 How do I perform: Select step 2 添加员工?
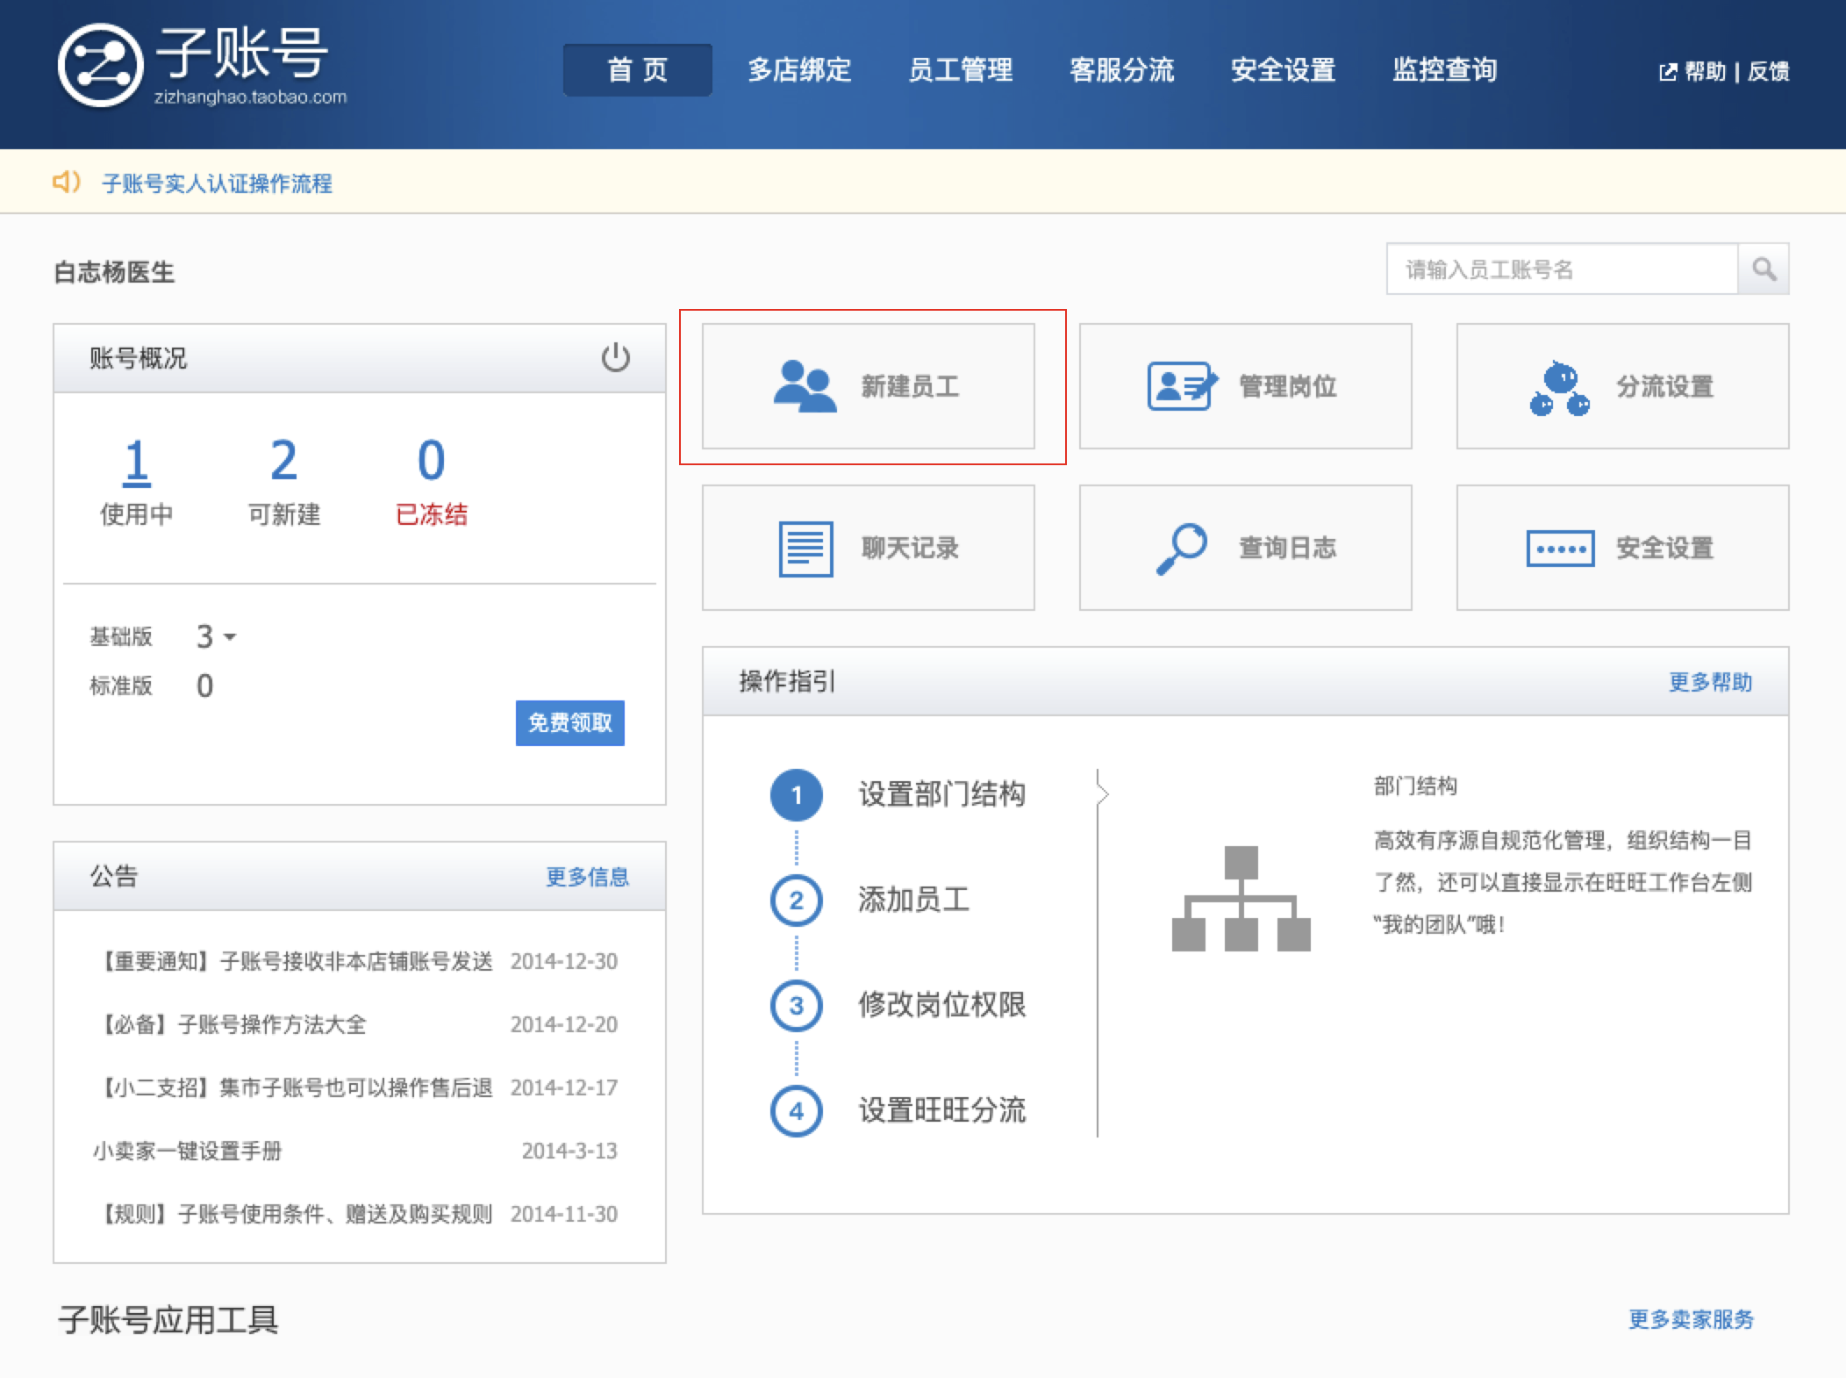912,900
